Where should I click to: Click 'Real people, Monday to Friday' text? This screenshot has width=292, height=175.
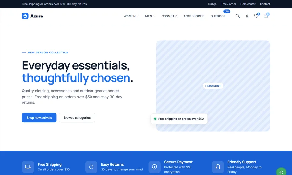(244, 169)
